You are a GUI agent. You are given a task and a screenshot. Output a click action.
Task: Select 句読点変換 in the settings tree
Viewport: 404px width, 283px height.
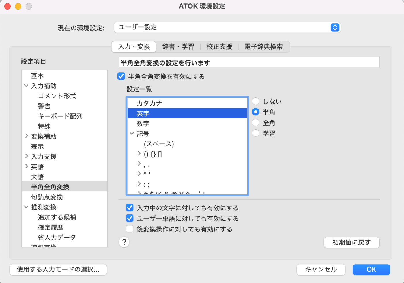coord(65,197)
